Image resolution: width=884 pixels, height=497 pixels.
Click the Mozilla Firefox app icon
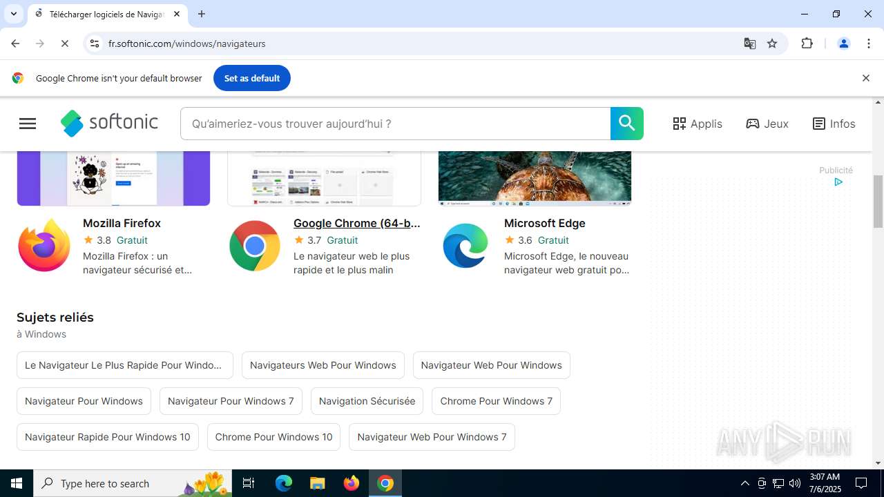44,246
